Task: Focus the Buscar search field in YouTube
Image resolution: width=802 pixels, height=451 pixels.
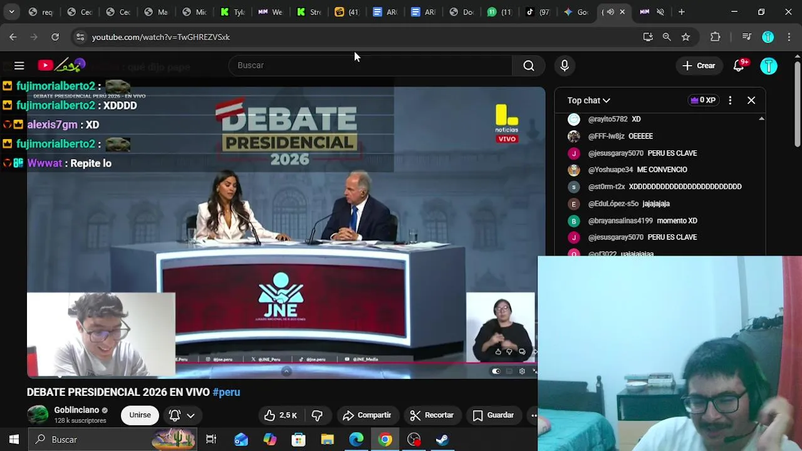Action: point(370,65)
